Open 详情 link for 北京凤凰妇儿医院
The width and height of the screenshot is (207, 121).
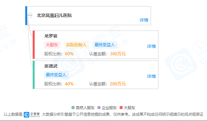coord(144,20)
